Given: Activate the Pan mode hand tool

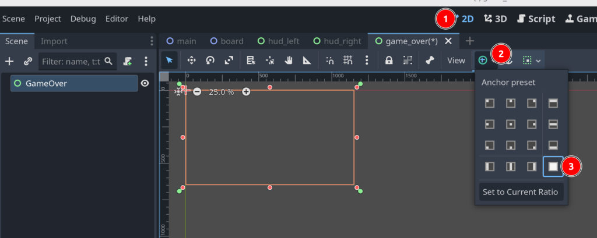Looking at the screenshot, I should click(288, 60).
